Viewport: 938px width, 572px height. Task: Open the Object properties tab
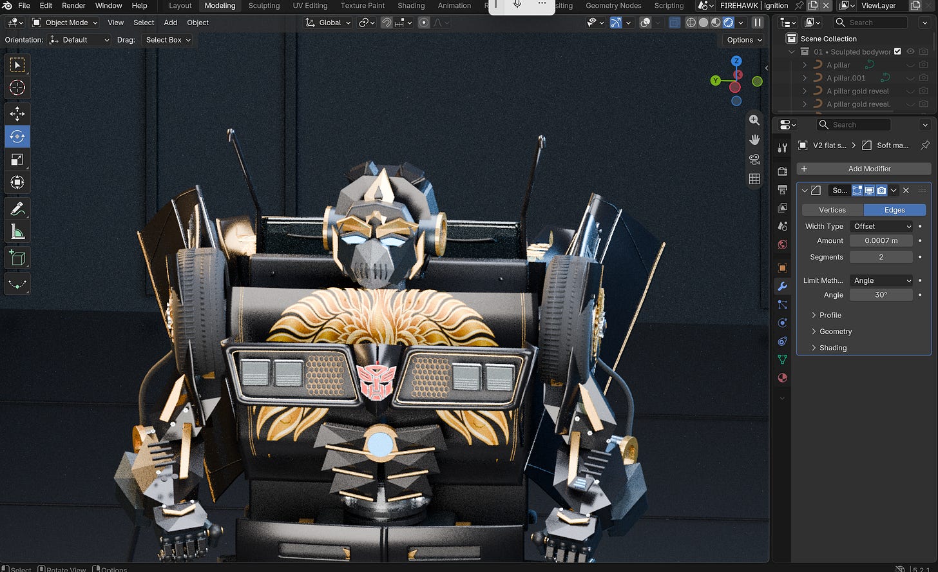pyautogui.click(x=783, y=268)
